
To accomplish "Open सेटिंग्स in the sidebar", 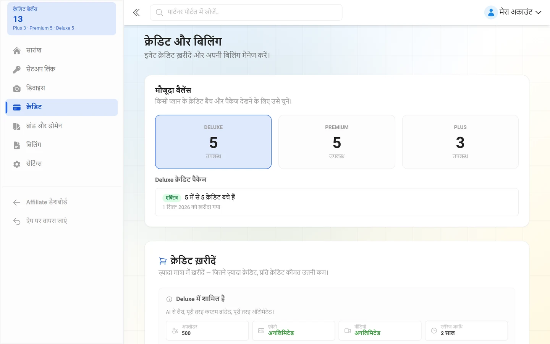I will click(62, 164).
